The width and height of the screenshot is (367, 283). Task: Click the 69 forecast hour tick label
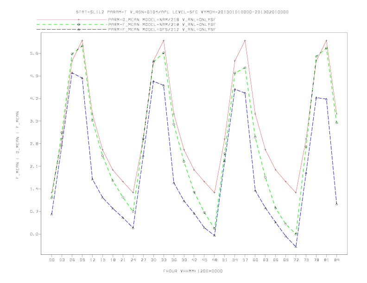[x=286, y=260]
